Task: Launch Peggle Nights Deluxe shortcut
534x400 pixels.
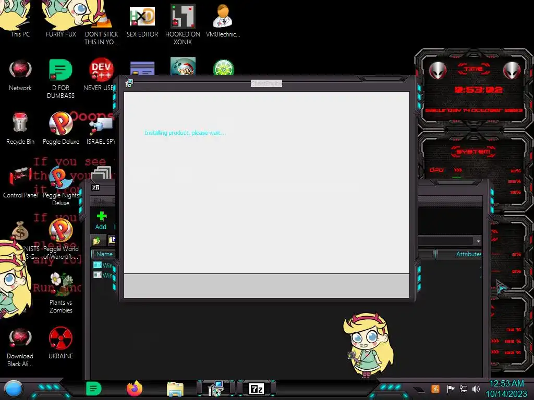Action: 60,186
